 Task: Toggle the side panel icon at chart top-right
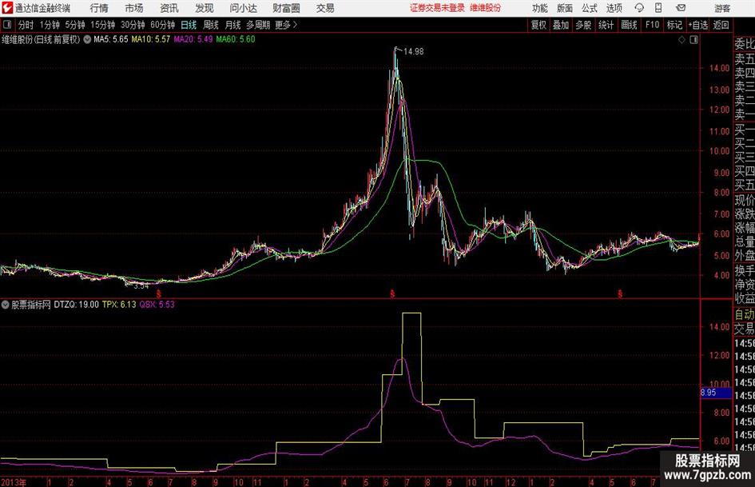[693, 40]
